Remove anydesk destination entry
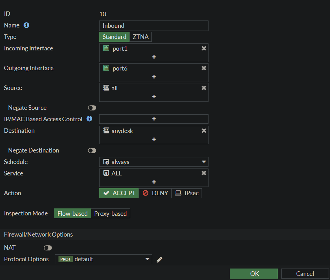330x280 pixels. click(x=204, y=131)
